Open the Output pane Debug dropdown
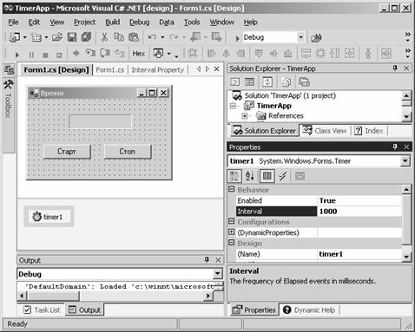 click(217, 274)
